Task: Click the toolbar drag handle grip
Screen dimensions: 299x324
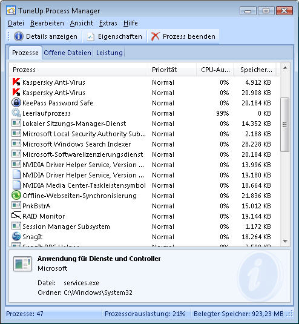Action: pos(8,36)
